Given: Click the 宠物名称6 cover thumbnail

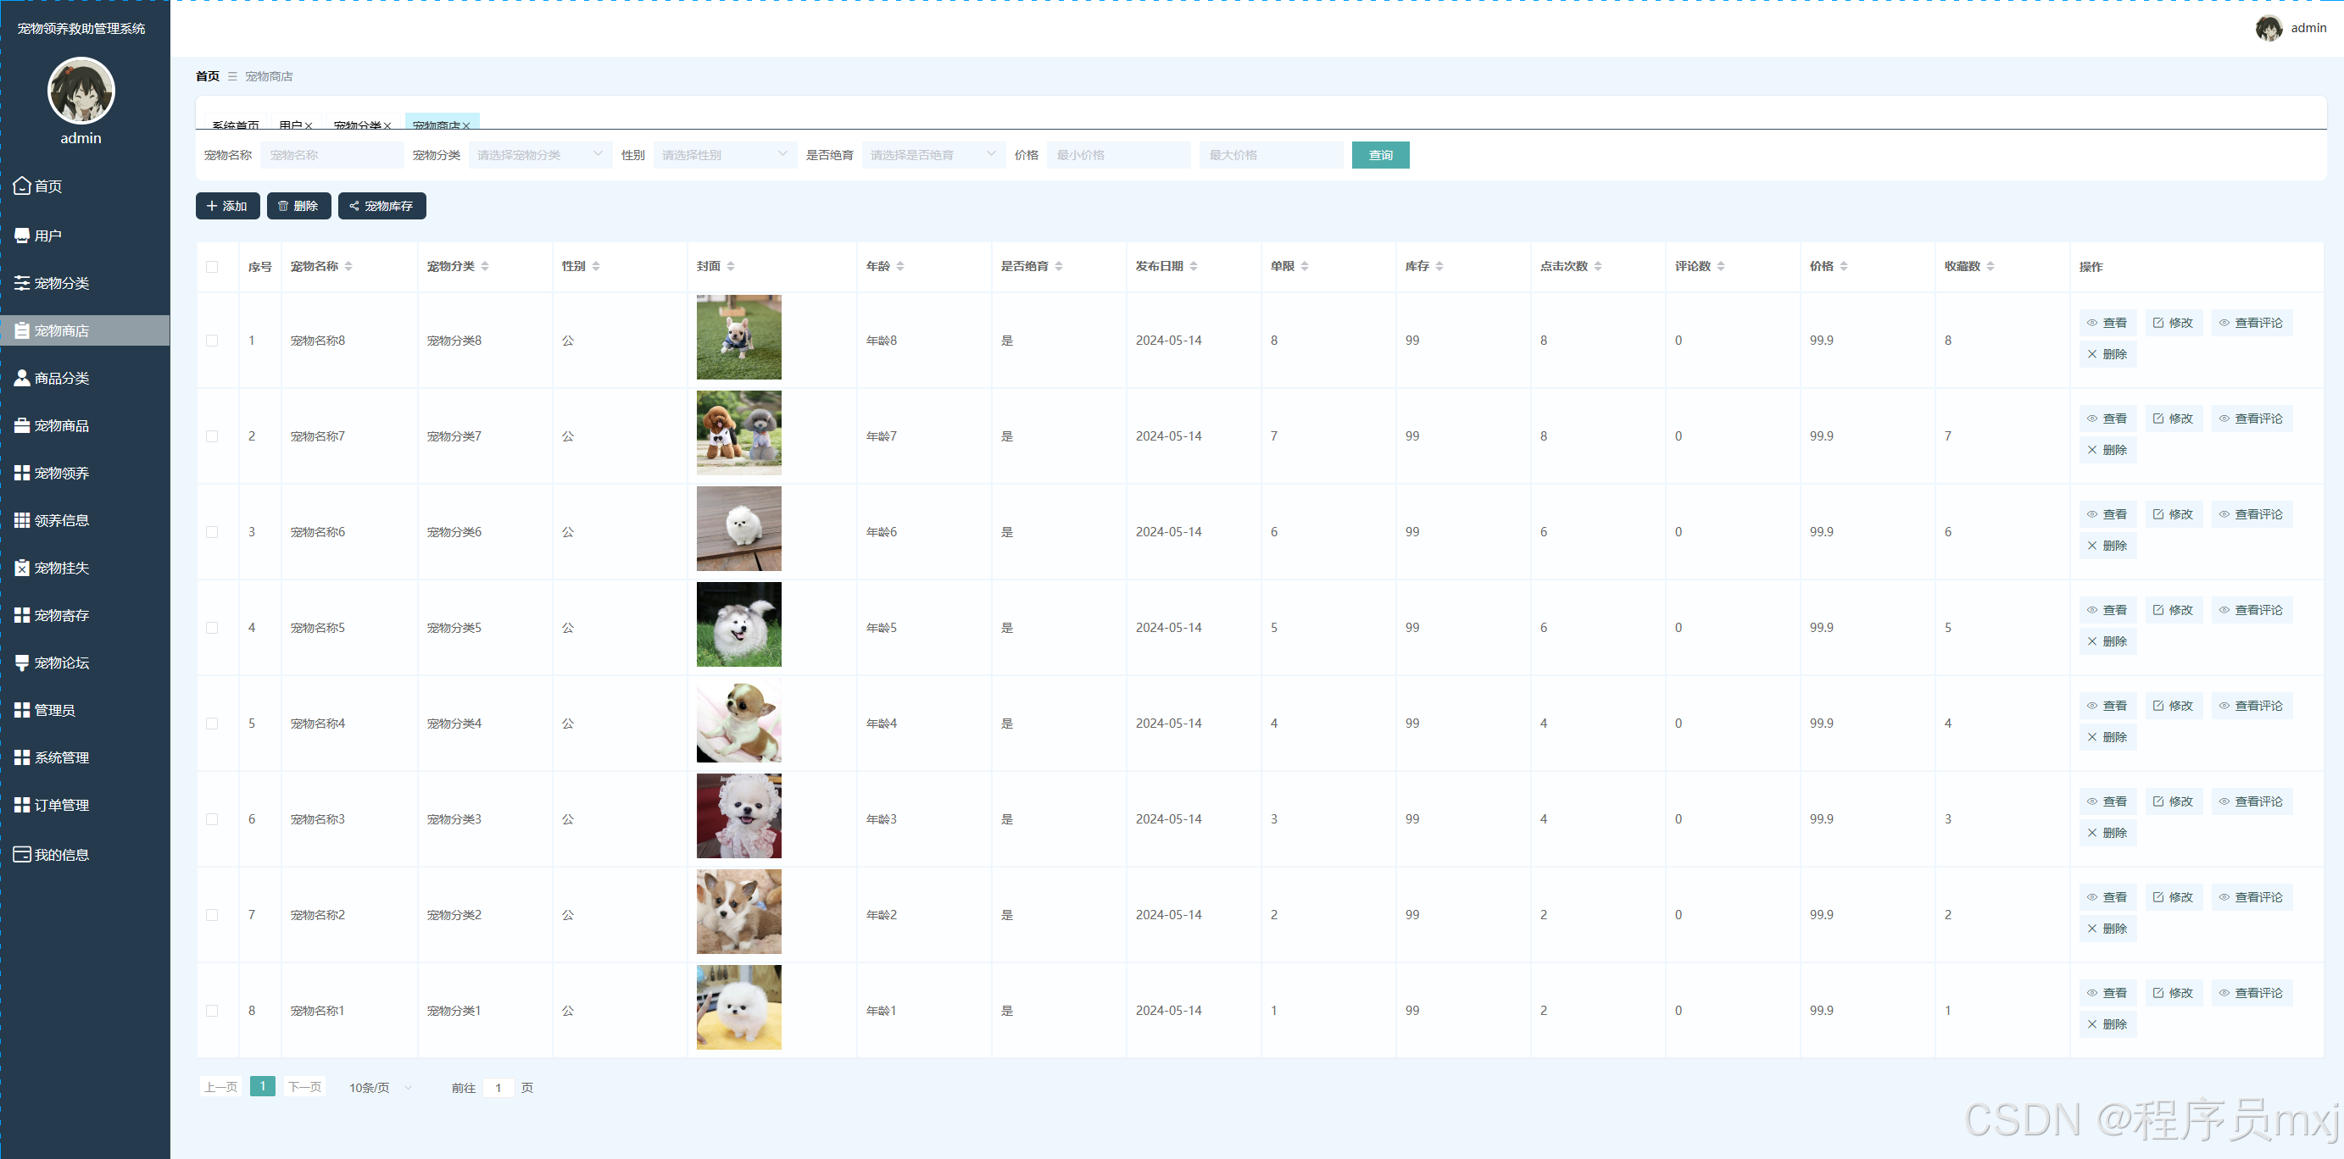Looking at the screenshot, I should click(x=738, y=529).
